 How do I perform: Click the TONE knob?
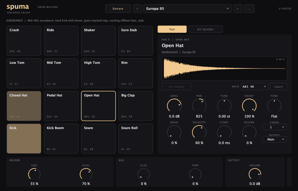pyautogui.click(x=274, y=106)
